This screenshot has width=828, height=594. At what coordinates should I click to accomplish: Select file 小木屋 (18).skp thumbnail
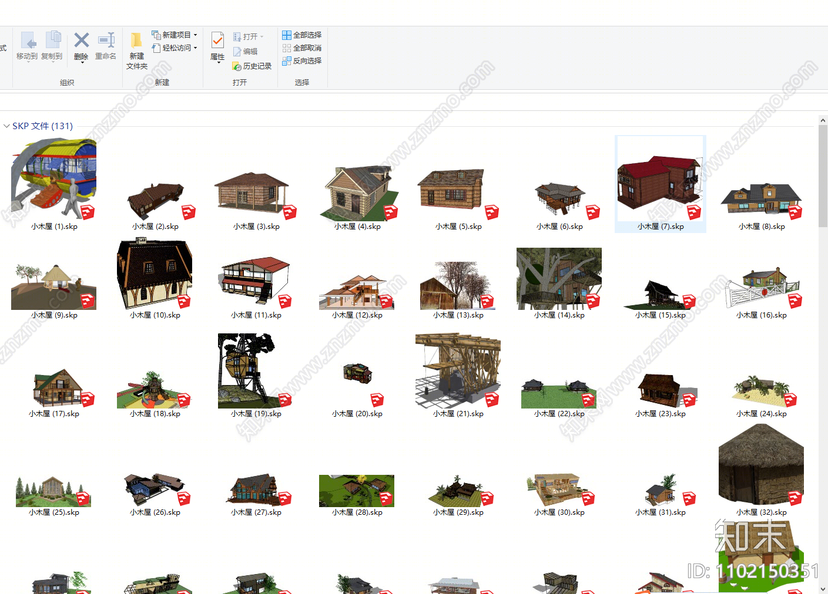click(x=154, y=390)
